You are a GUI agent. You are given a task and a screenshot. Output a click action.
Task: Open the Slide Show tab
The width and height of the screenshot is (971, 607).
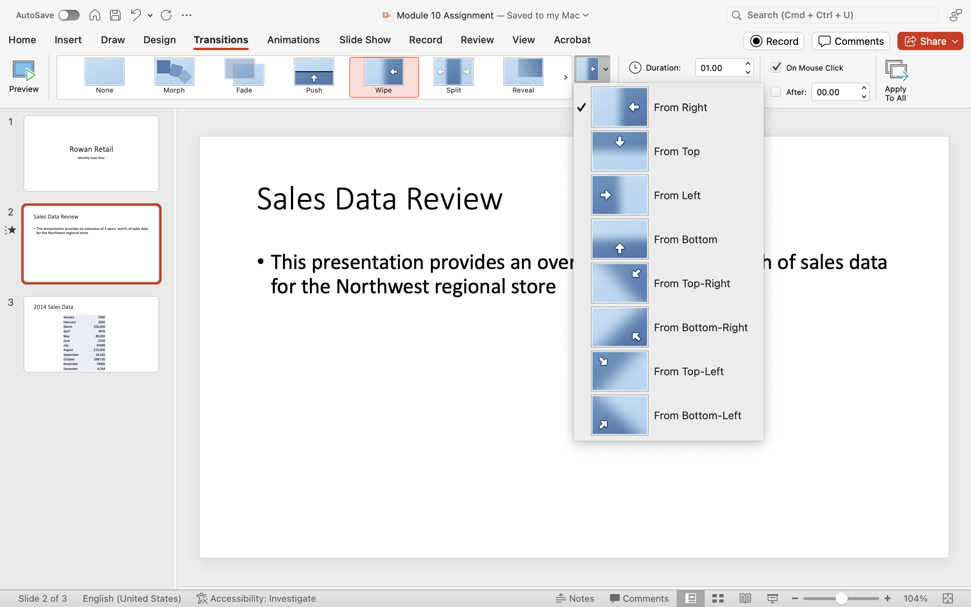[365, 40]
